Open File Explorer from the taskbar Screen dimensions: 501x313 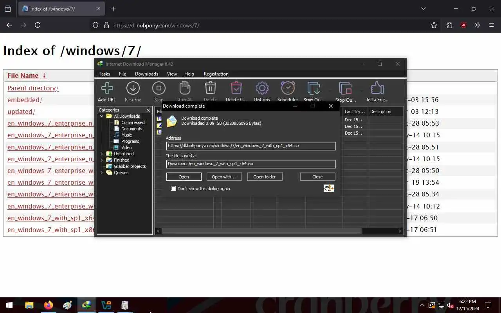[29, 305]
